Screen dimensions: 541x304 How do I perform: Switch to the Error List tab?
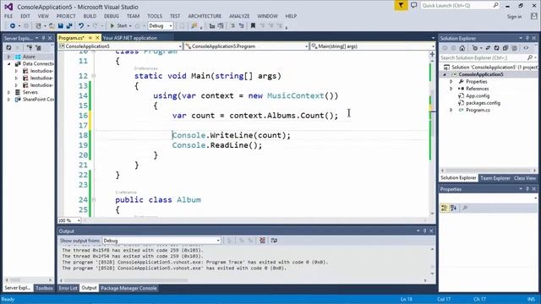[68, 288]
